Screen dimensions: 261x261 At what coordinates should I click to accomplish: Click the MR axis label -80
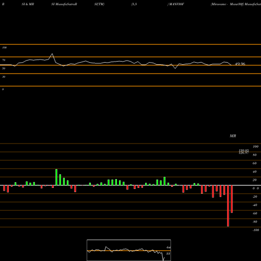(255, 222)
